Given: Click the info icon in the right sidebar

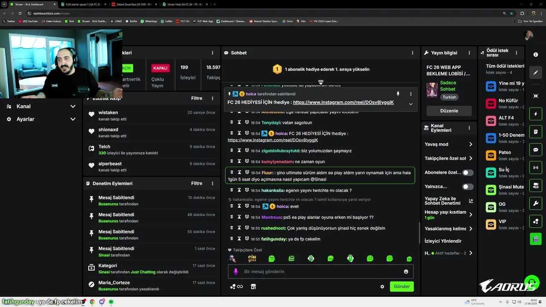Looking at the screenshot, I should click(536, 55).
